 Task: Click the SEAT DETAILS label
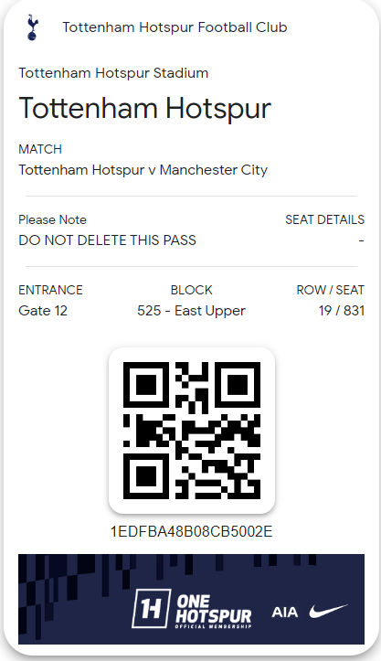[x=324, y=219]
